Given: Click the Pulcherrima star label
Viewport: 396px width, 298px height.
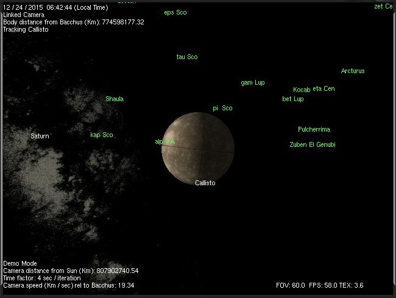Looking at the screenshot, I should click(x=314, y=129).
